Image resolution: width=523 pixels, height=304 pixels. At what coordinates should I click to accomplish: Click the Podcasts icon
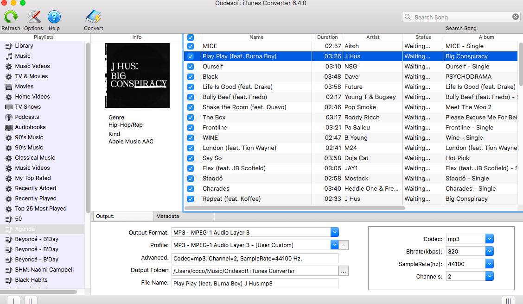pyautogui.click(x=9, y=117)
